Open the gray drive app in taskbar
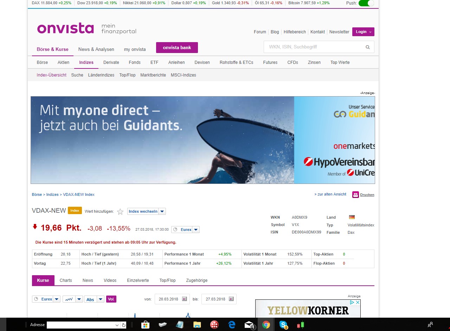 [x=163, y=325]
